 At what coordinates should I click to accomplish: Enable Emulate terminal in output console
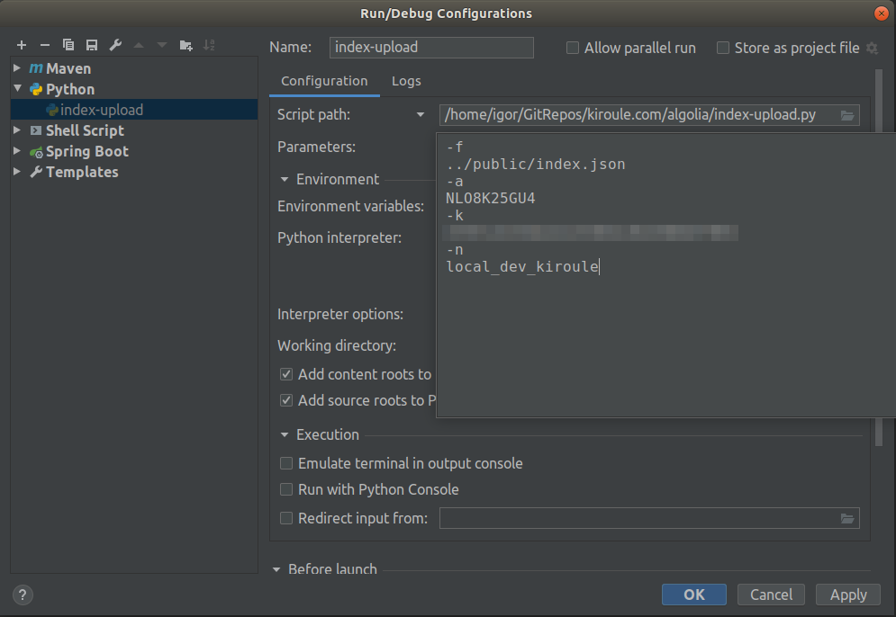(x=286, y=463)
